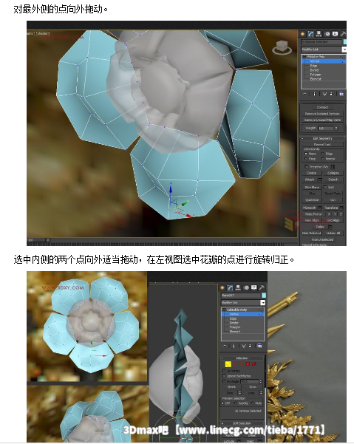Select Border level in the '5 Objects Selected' stack
Image resolution: width=354 pixels, height=444 pixels.
315,70
